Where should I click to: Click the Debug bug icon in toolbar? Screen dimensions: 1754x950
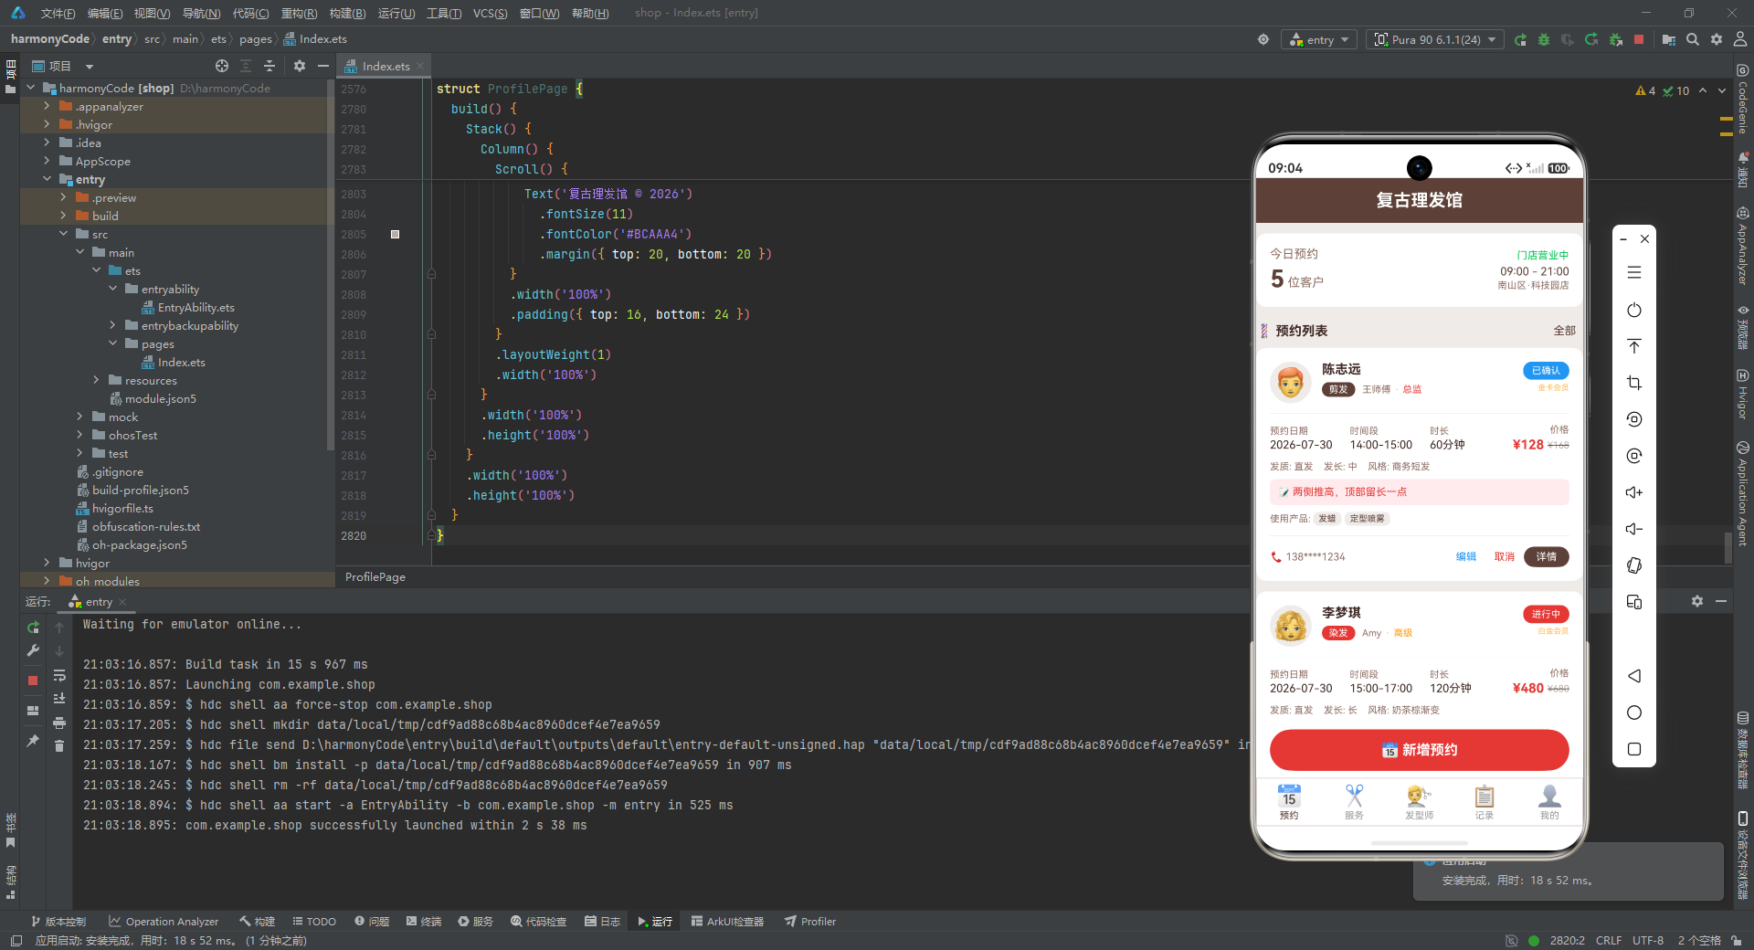click(x=1544, y=39)
